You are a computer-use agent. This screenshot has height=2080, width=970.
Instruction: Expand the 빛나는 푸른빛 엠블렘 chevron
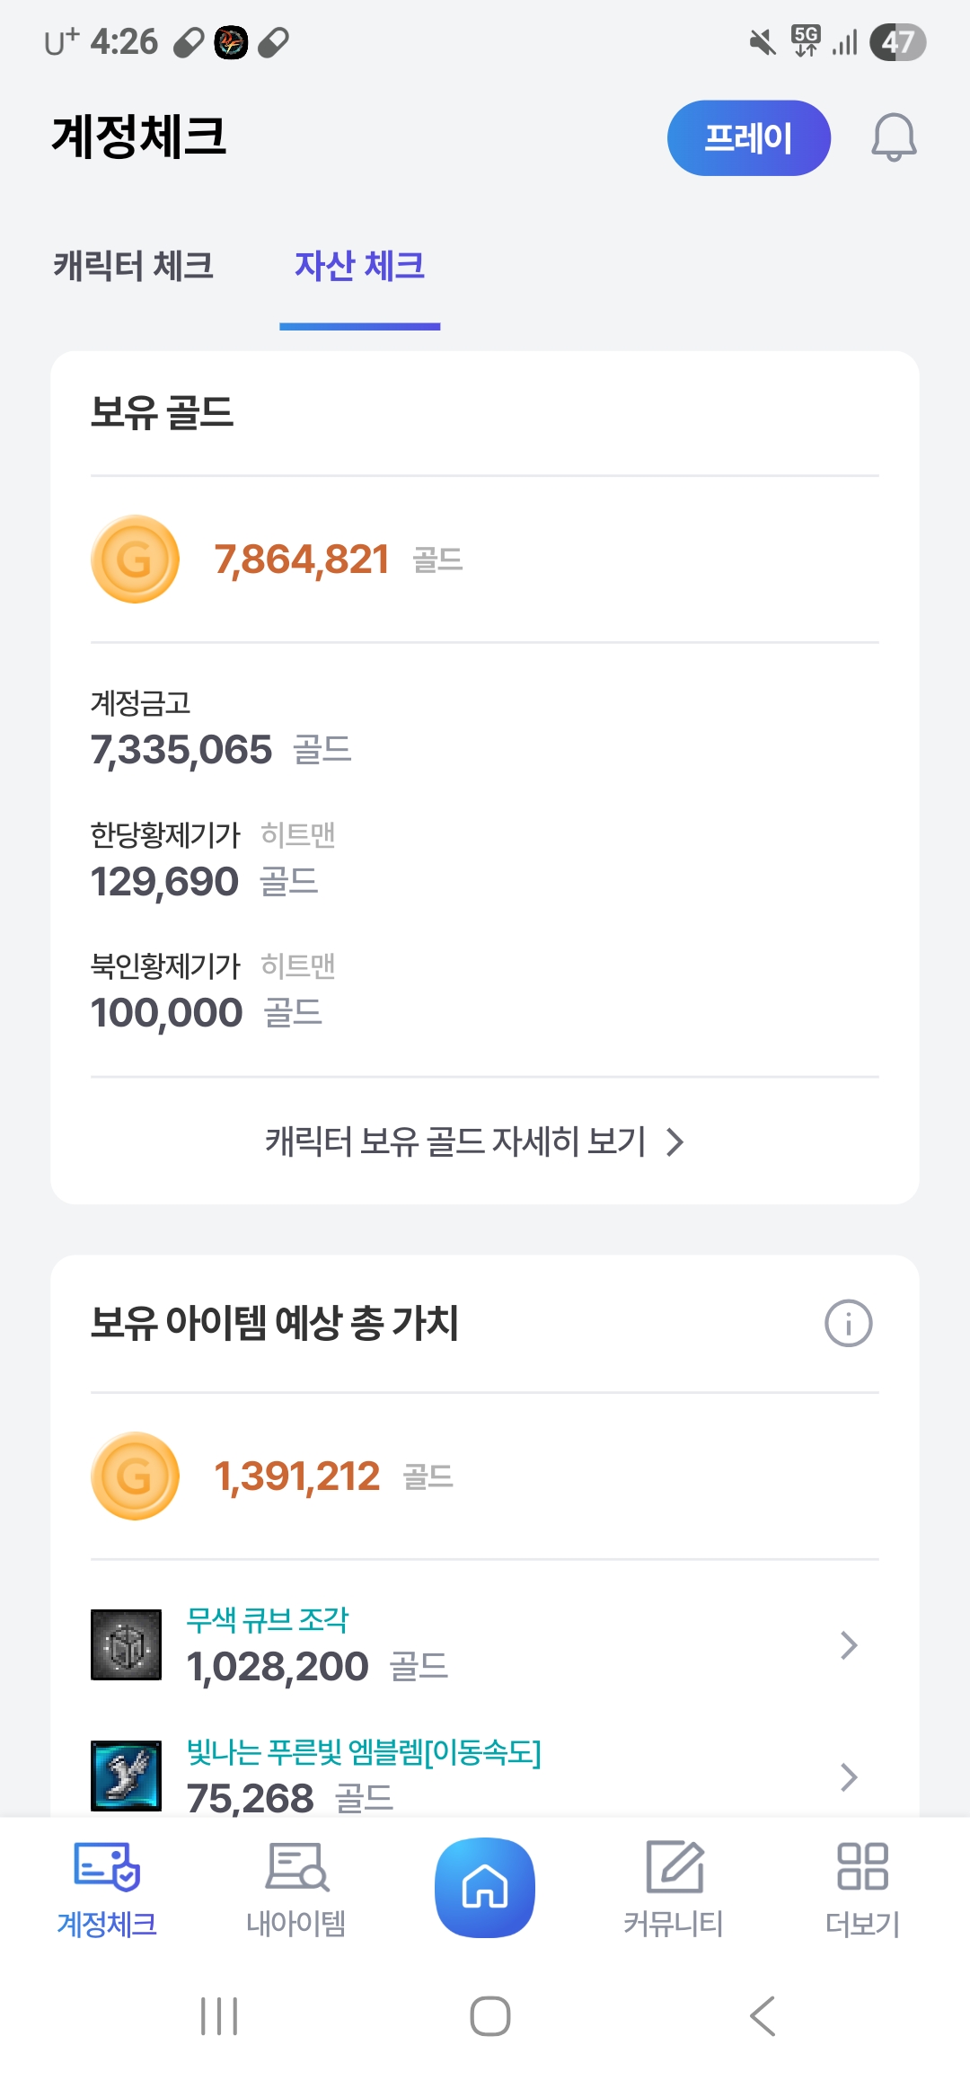coord(849,1777)
